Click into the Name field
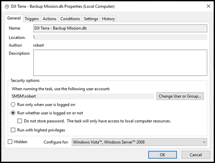 (120, 28)
